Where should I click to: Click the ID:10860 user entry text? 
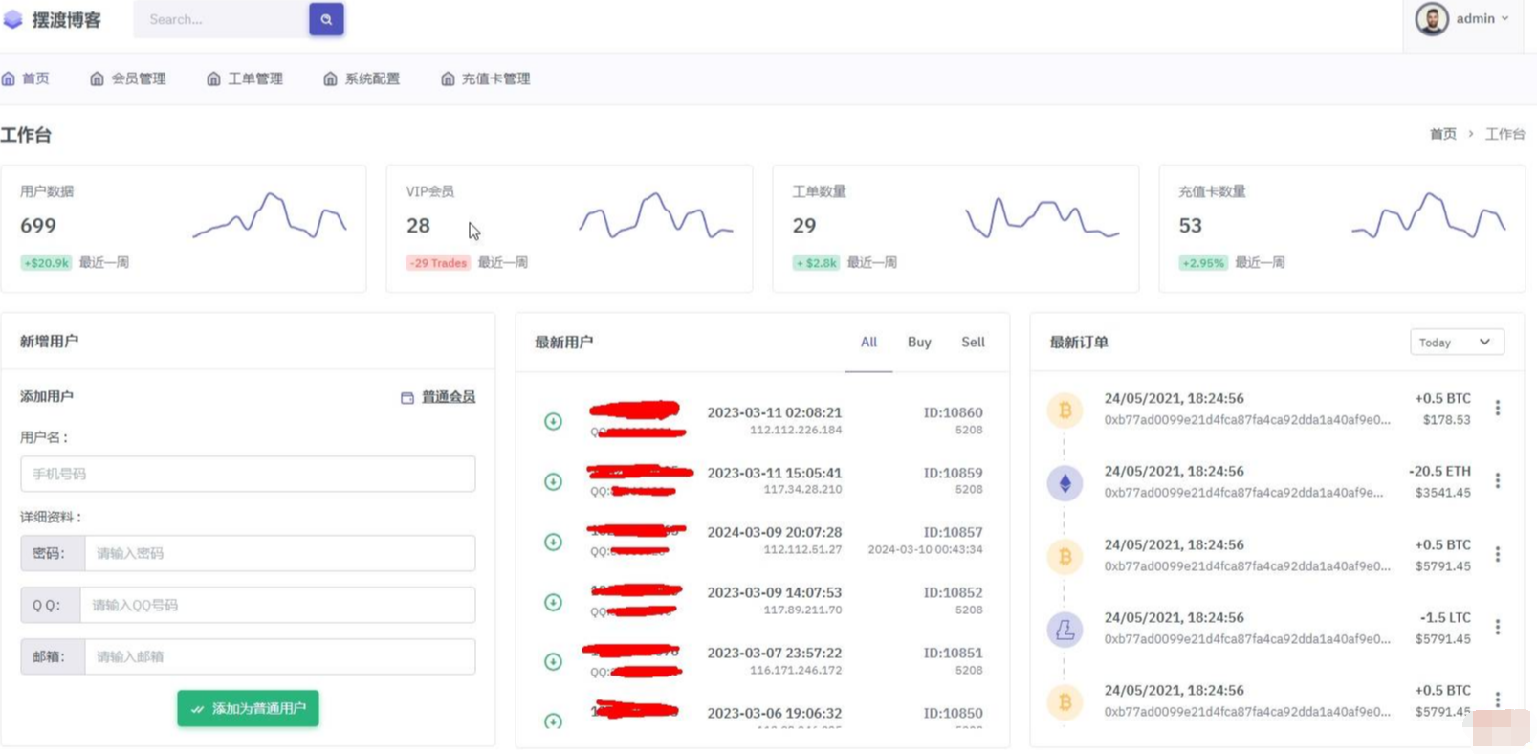pos(953,412)
